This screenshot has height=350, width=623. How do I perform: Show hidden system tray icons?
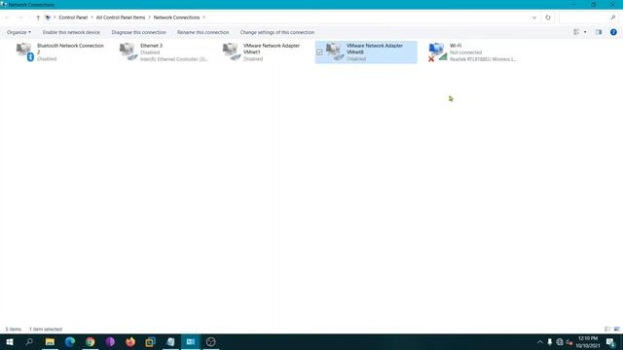(540, 342)
